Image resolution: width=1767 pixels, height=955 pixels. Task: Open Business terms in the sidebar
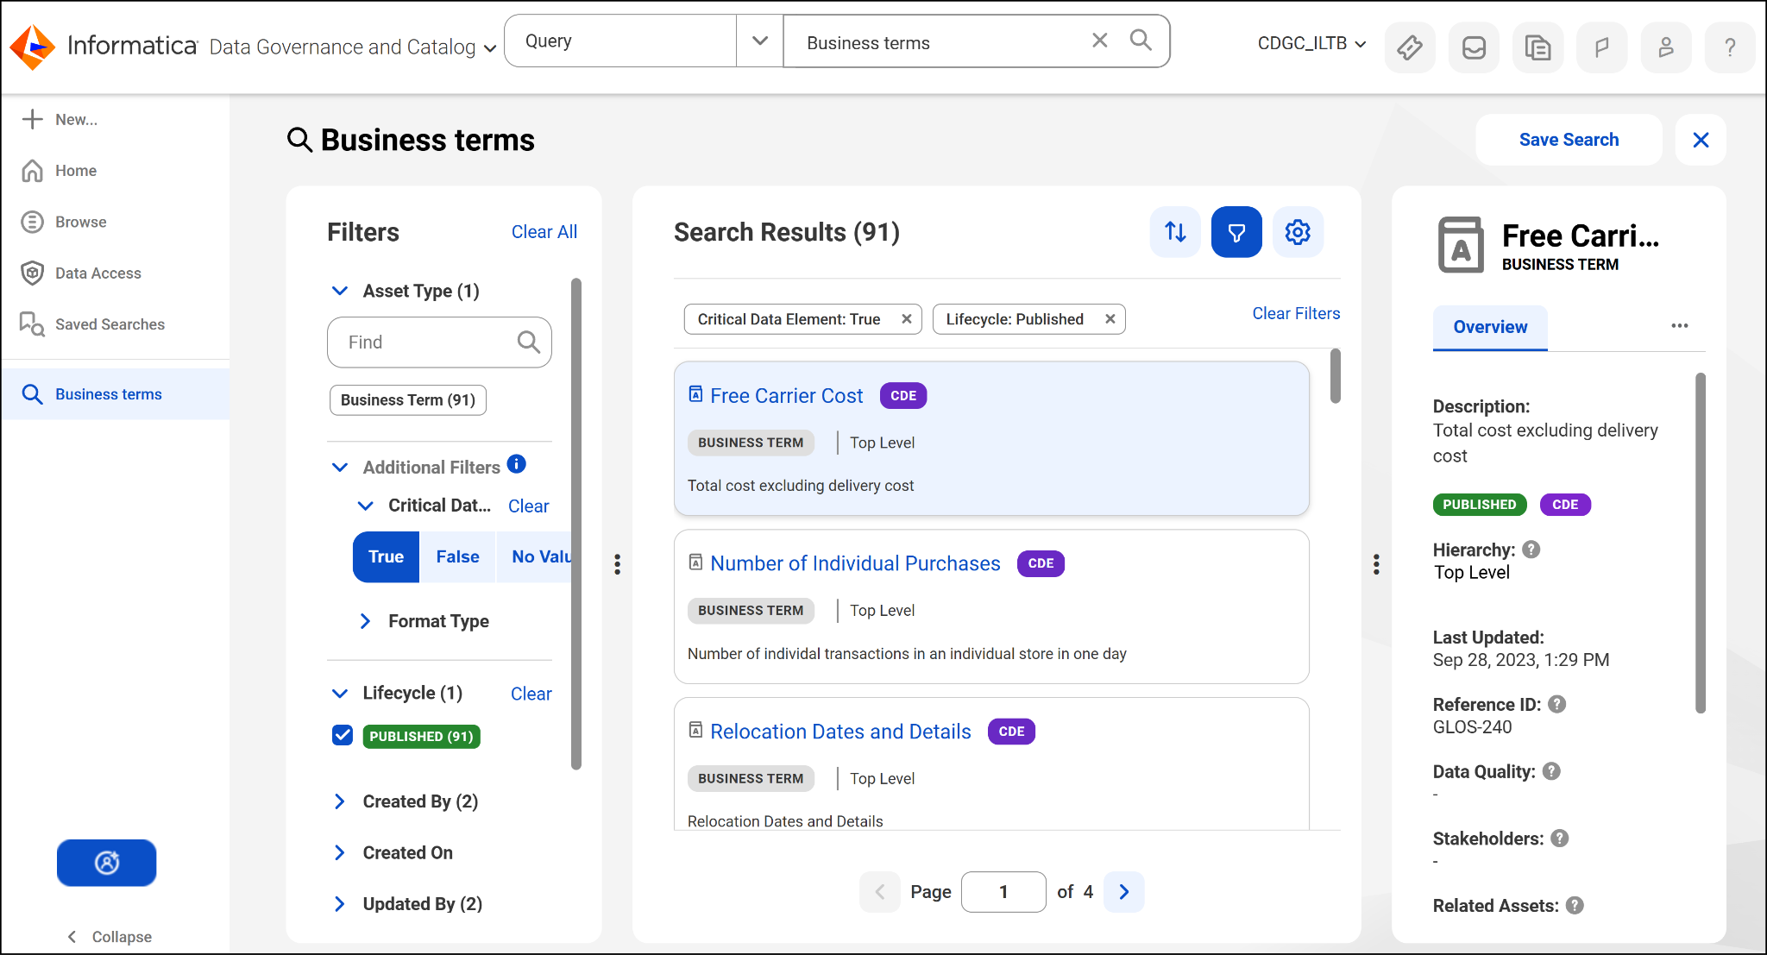116,394
